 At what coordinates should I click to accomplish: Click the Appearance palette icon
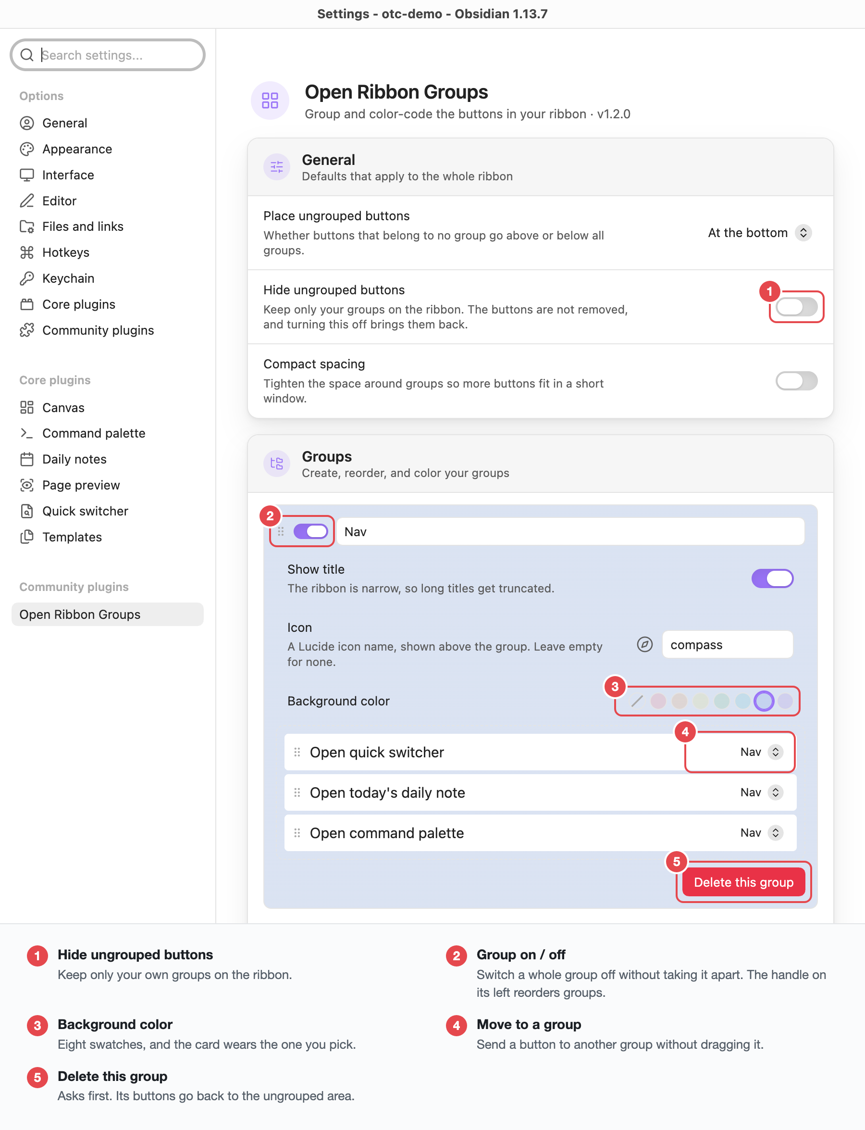(27, 149)
